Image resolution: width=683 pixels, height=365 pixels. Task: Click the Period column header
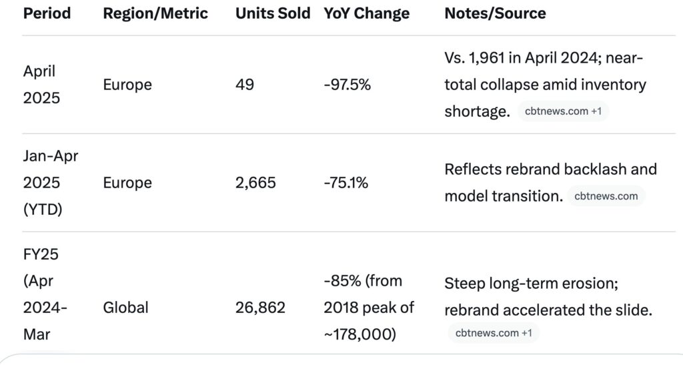pos(47,13)
